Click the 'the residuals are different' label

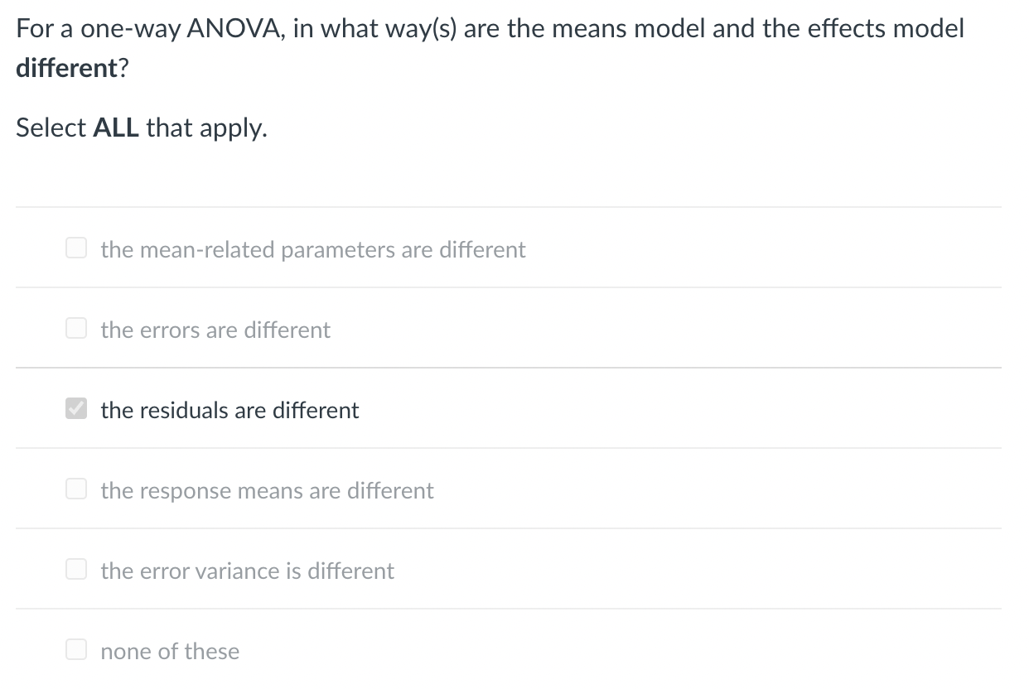click(229, 409)
